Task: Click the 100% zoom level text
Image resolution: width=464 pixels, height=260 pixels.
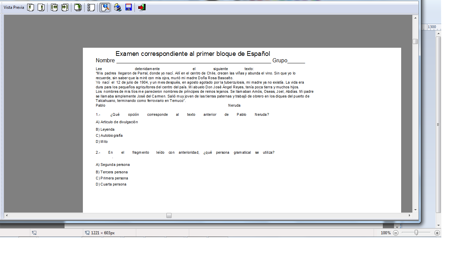Action: pyautogui.click(x=386, y=233)
